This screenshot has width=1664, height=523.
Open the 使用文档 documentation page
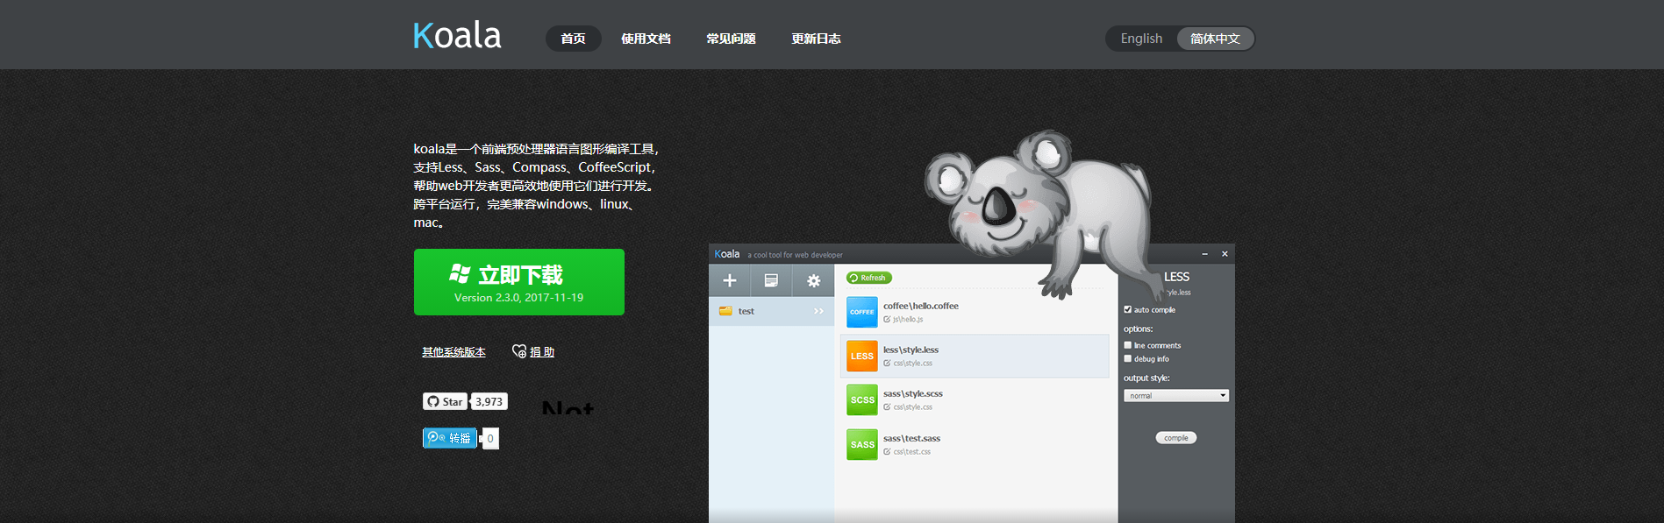[646, 39]
